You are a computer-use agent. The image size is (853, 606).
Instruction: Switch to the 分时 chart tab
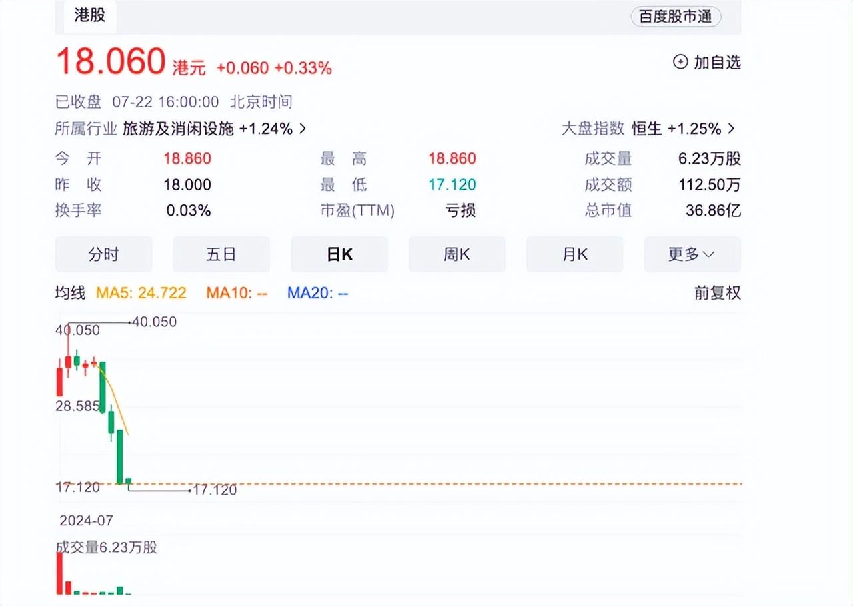103,254
